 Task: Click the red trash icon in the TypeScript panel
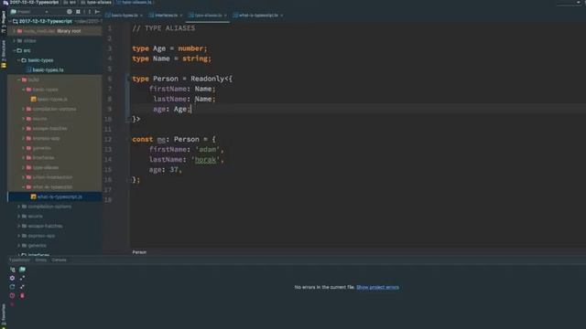pos(22,295)
